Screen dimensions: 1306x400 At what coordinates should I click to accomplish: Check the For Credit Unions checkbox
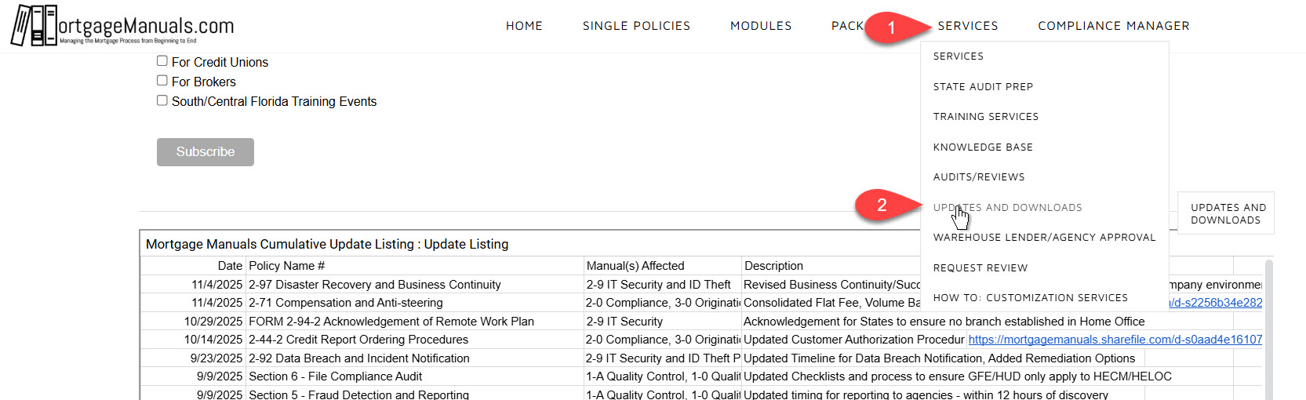pos(162,61)
